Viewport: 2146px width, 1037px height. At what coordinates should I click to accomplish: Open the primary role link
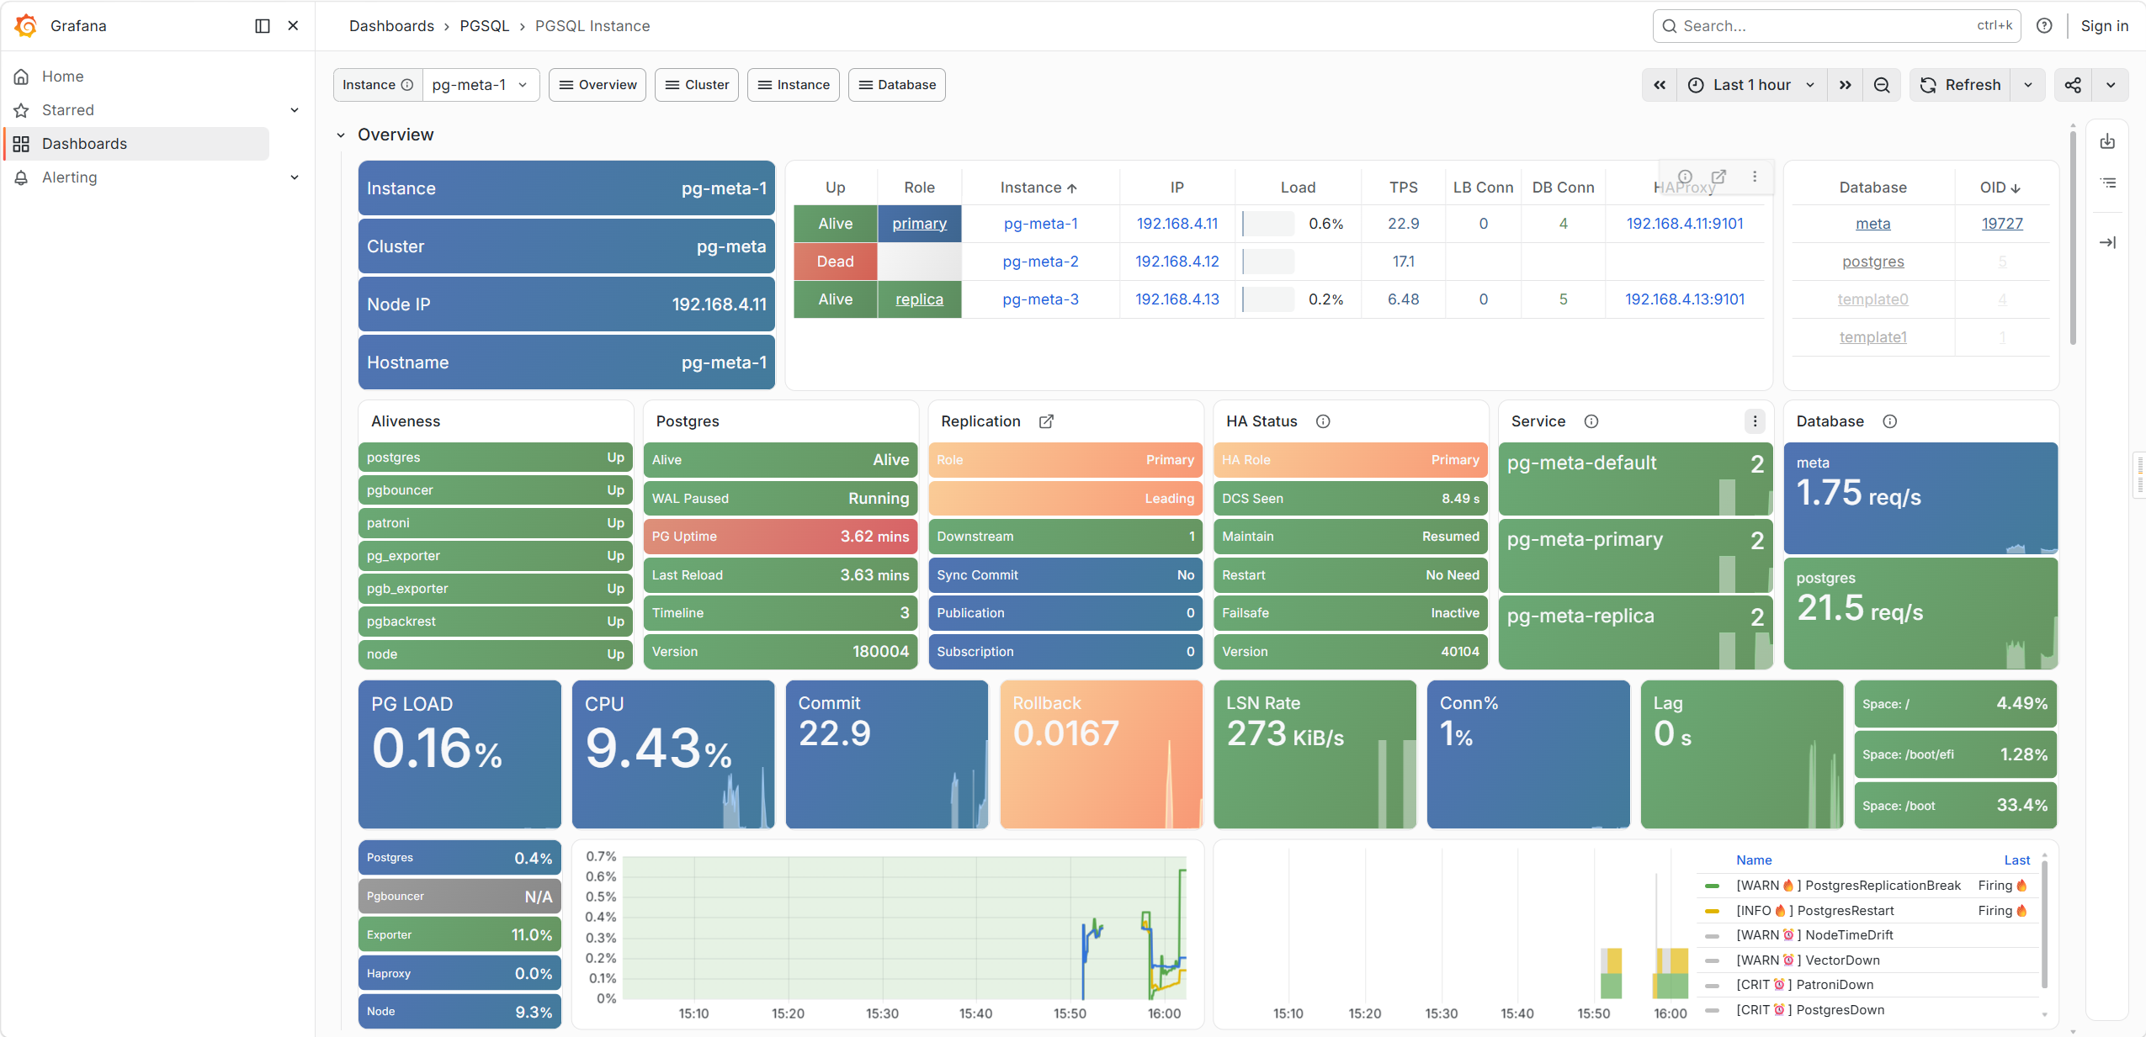click(x=919, y=224)
